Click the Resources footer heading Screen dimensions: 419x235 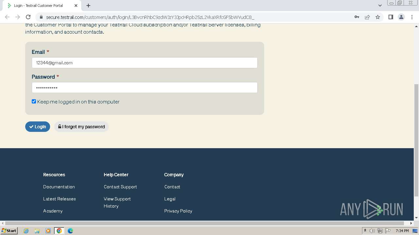click(54, 175)
